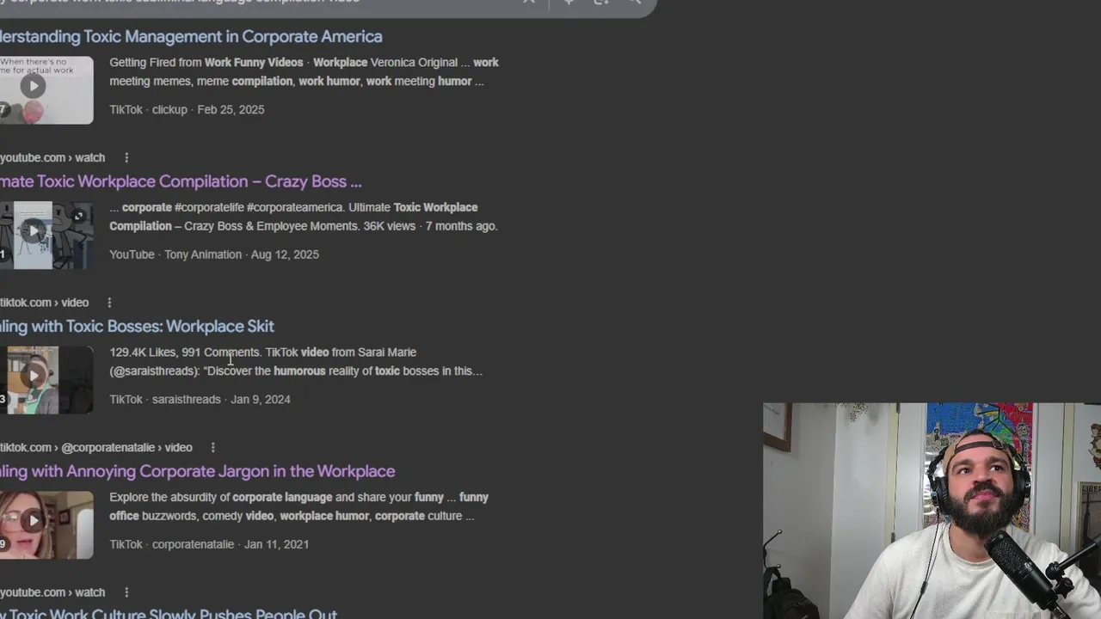Open Annoying Corporate Jargon in the Workplace link
Screen dimensions: 1101x619
(x=198, y=471)
